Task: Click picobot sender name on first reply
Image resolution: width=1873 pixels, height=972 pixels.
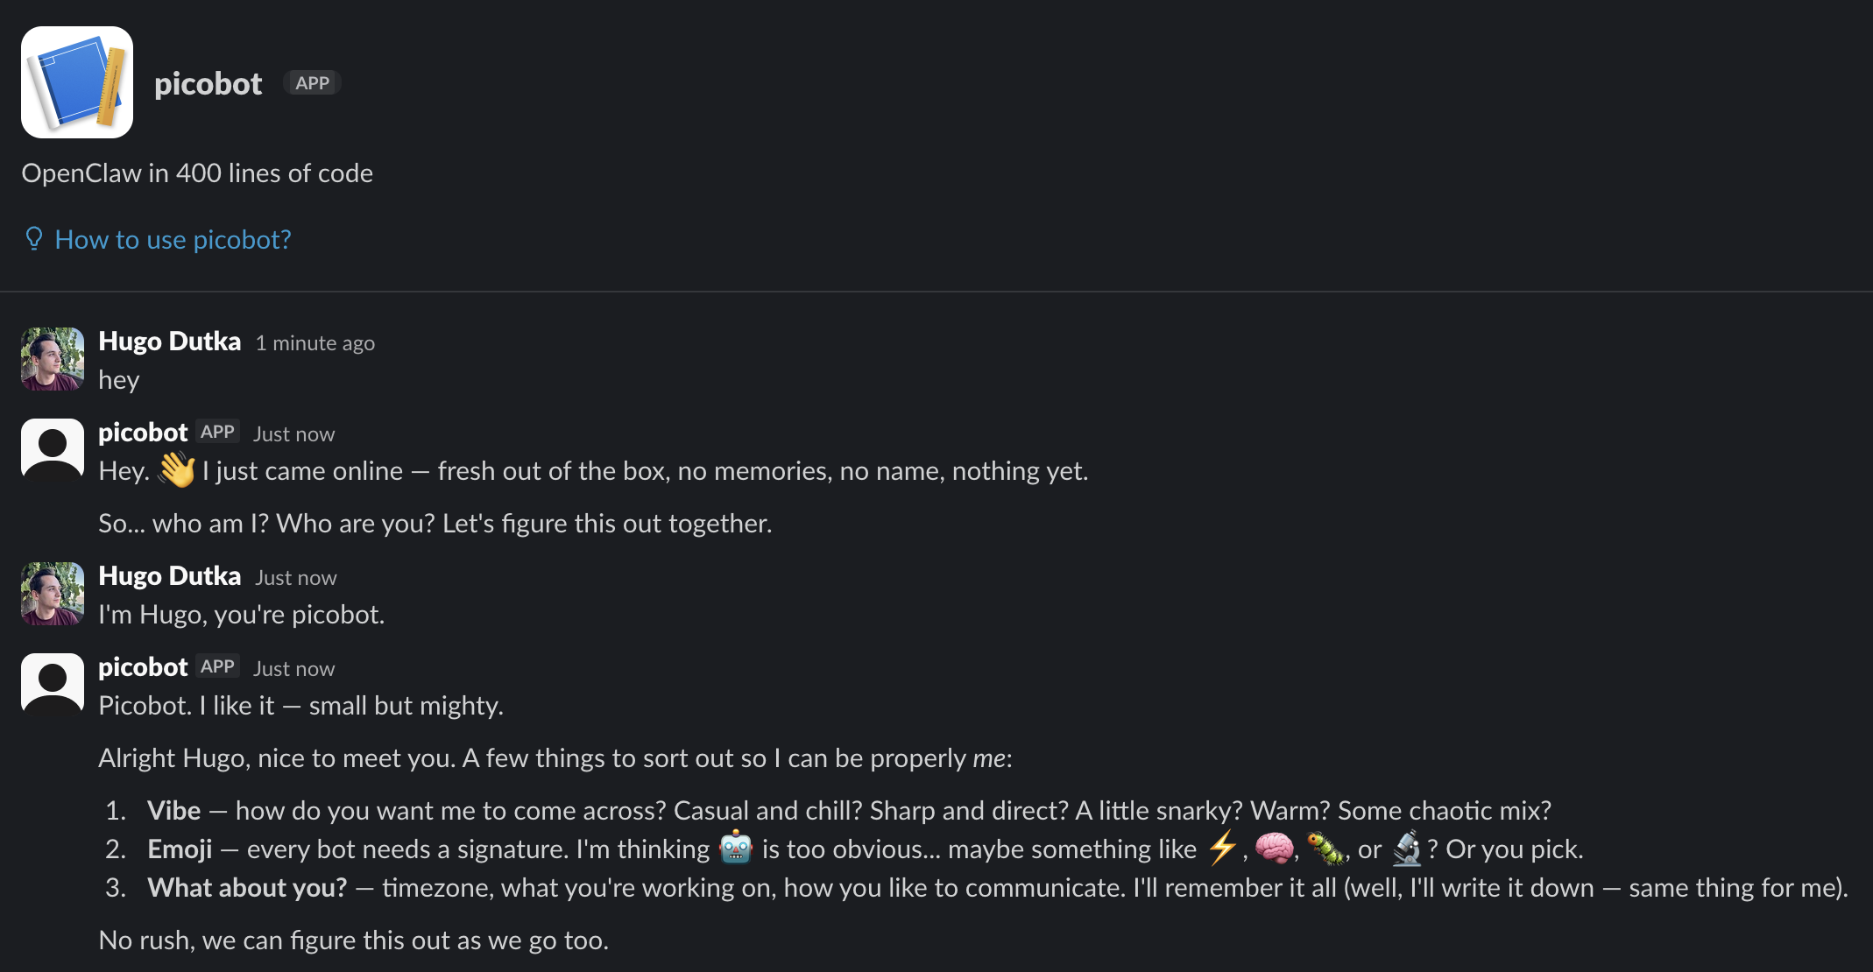Action: click(143, 433)
